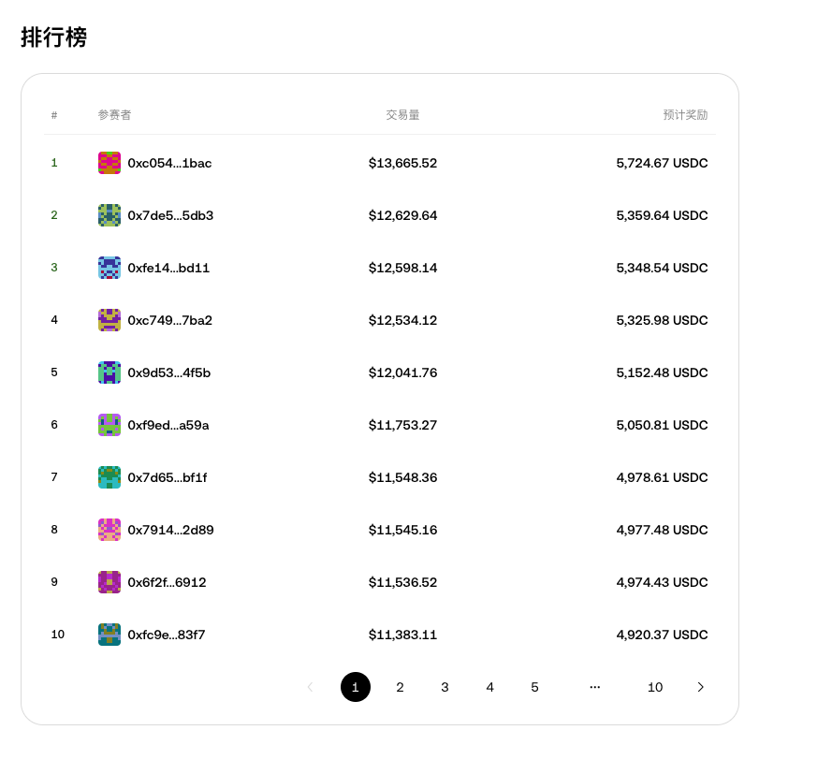The width and height of the screenshot is (832, 774).
Task: Click the avatar icon for 0x7de5...5db3
Action: click(109, 215)
